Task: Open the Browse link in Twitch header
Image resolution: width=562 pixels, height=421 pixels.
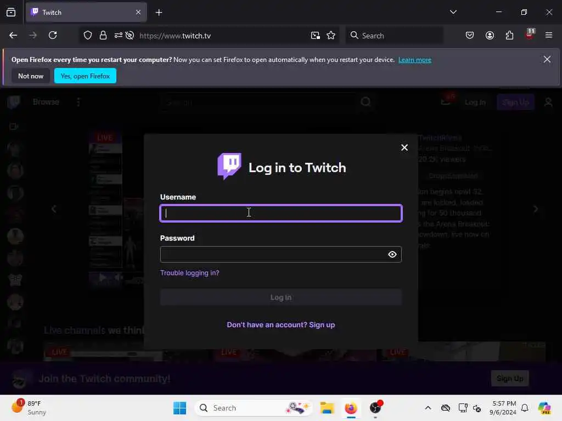Action: (46, 102)
